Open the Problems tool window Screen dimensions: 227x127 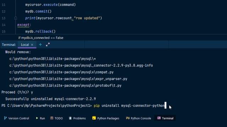click(x=77, y=118)
